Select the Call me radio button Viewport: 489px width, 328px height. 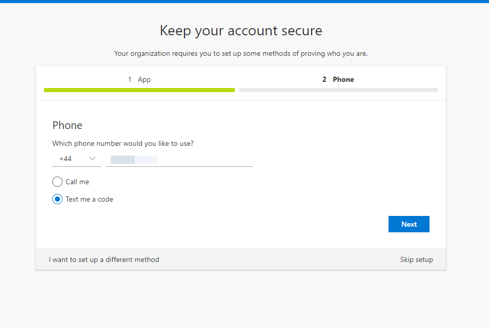pos(57,182)
